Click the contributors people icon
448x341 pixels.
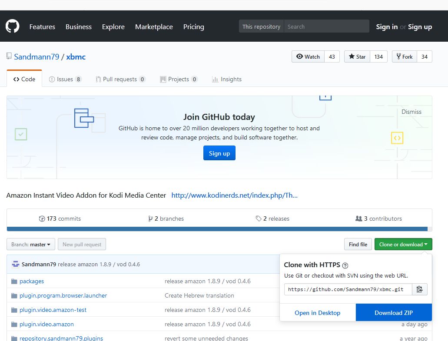(x=358, y=219)
